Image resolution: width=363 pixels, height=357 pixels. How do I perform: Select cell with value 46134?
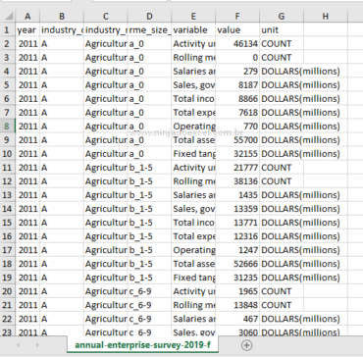pos(237,44)
